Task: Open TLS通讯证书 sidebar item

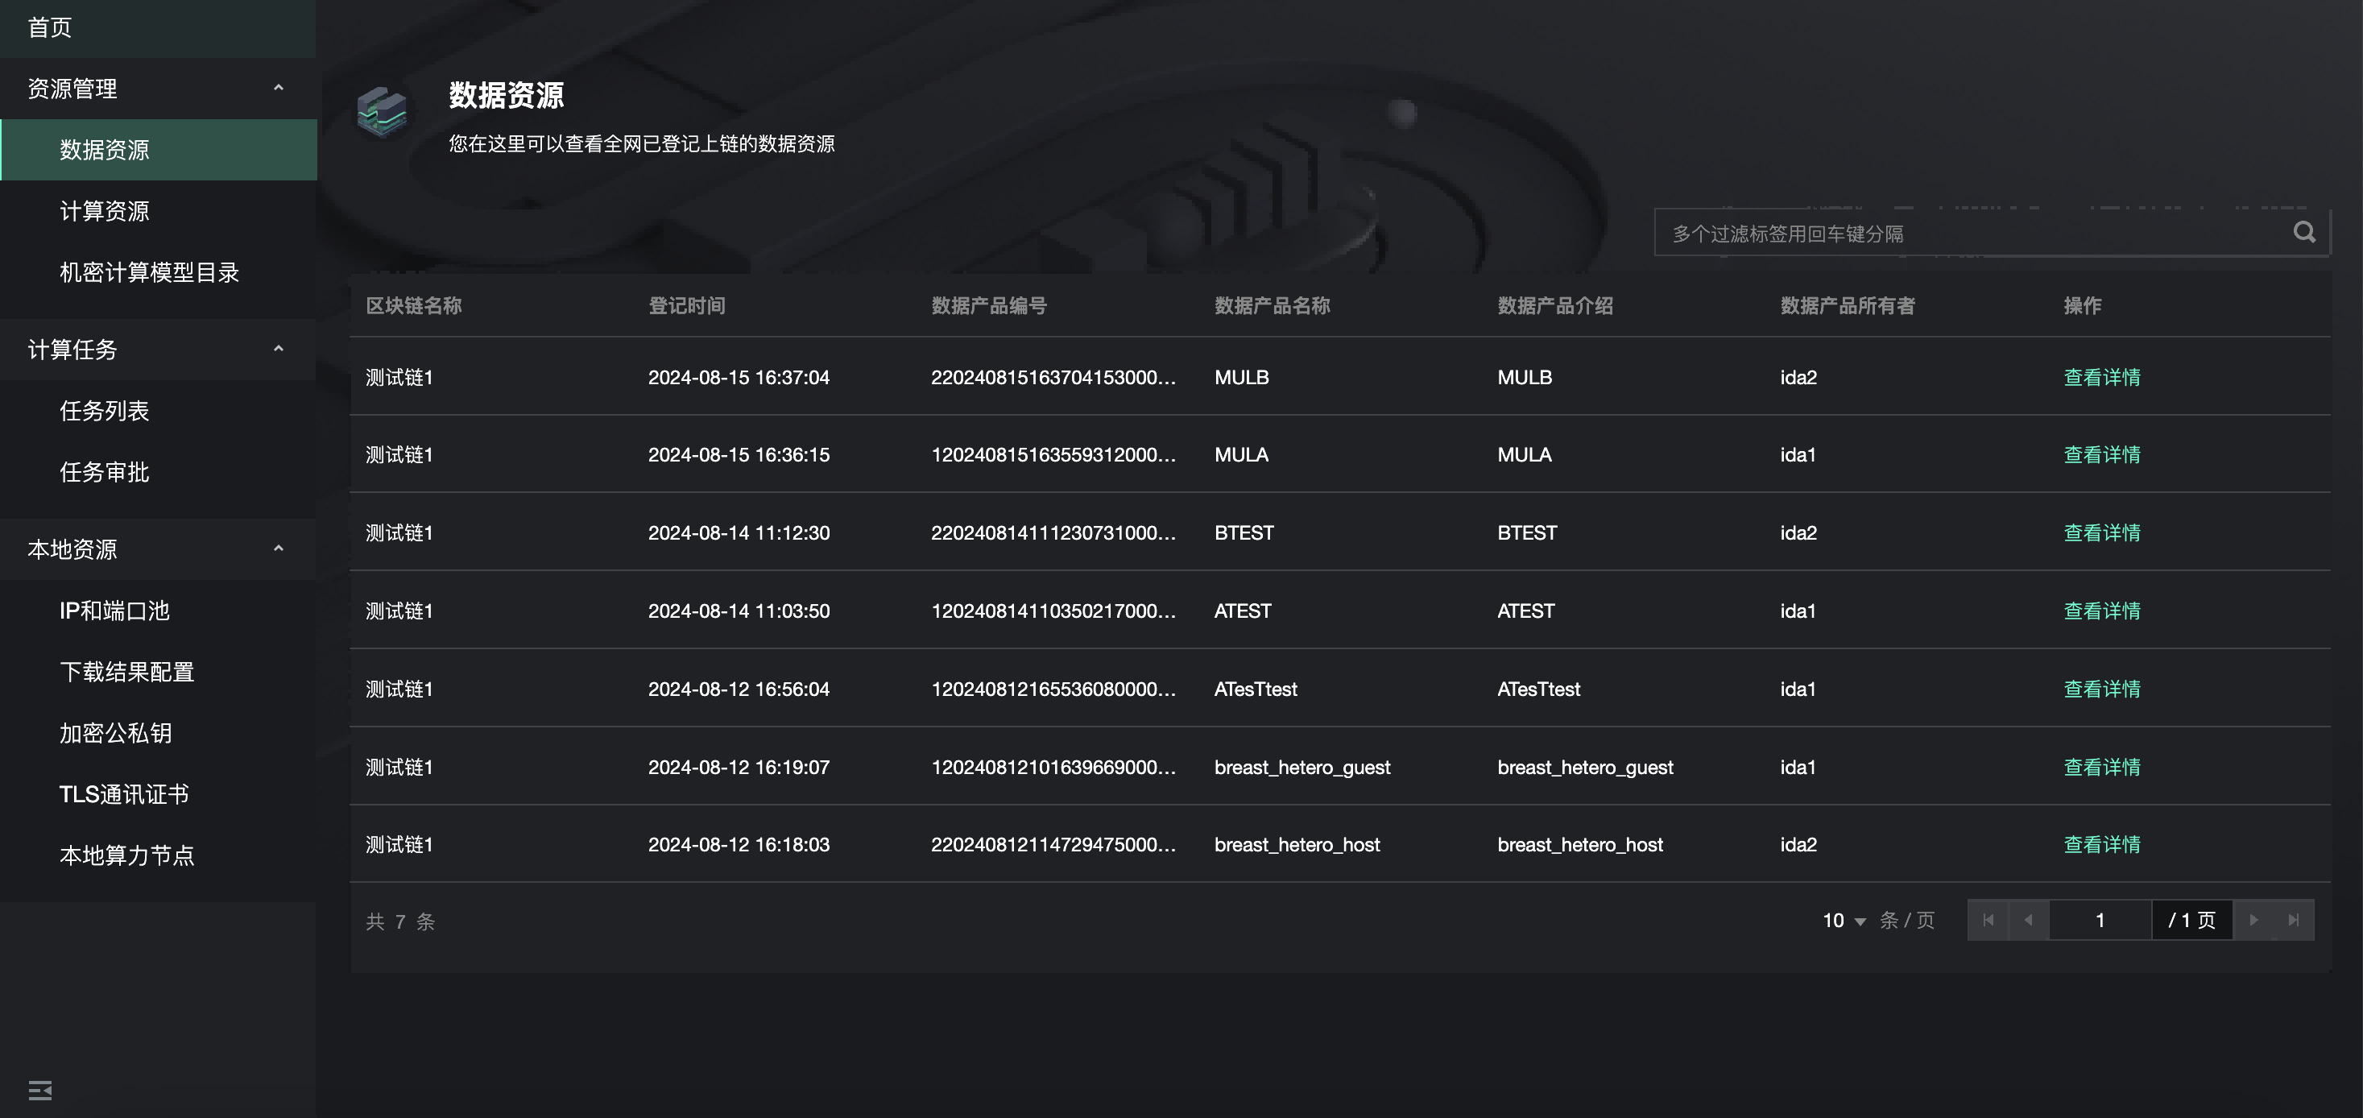Action: click(x=124, y=794)
